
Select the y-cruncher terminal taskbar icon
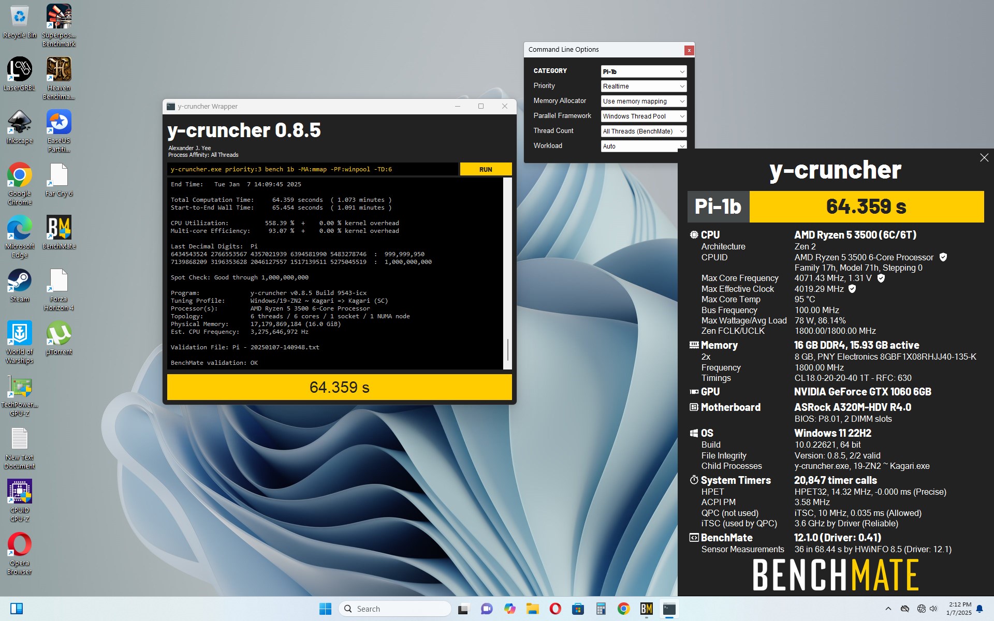click(x=669, y=609)
